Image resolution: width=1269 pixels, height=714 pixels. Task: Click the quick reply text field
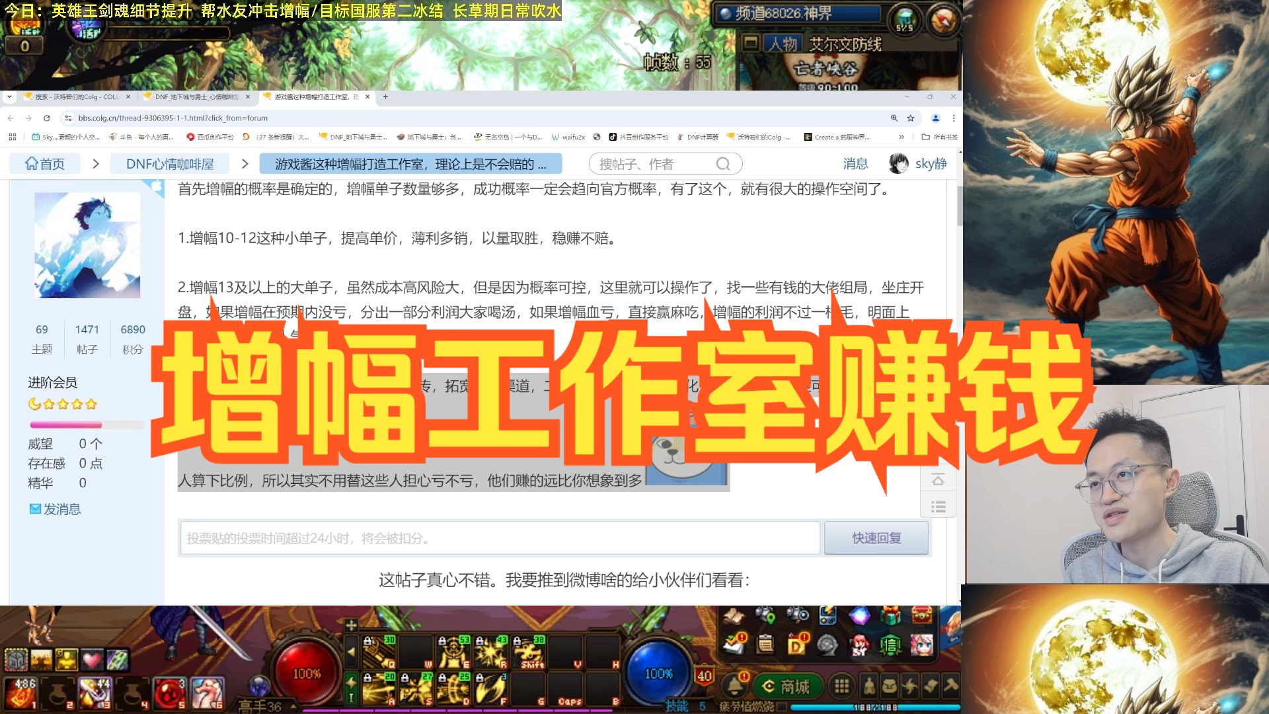pyautogui.click(x=500, y=538)
